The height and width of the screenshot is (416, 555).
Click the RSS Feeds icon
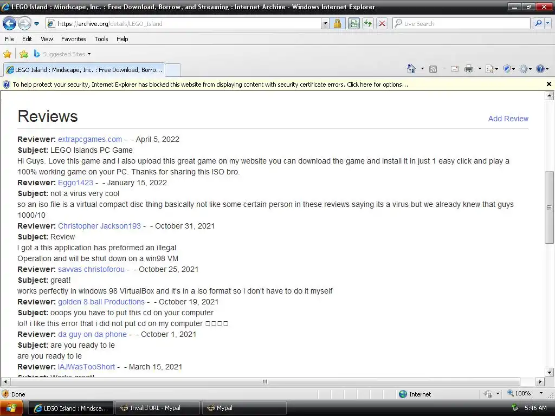pos(433,69)
